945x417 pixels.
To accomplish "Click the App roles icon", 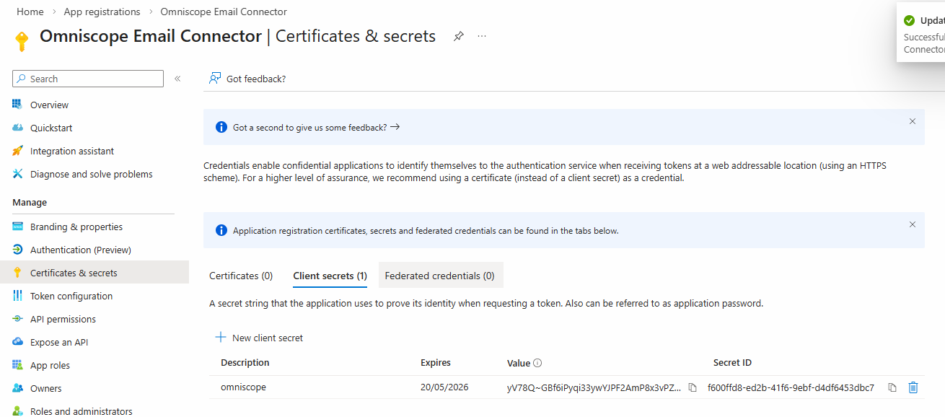I will 18,365.
